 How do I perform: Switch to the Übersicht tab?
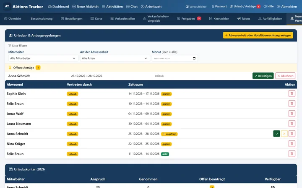[13, 19]
